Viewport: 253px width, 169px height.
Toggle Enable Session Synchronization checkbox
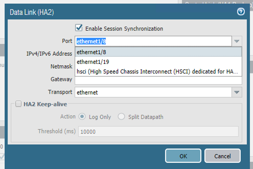point(79,28)
